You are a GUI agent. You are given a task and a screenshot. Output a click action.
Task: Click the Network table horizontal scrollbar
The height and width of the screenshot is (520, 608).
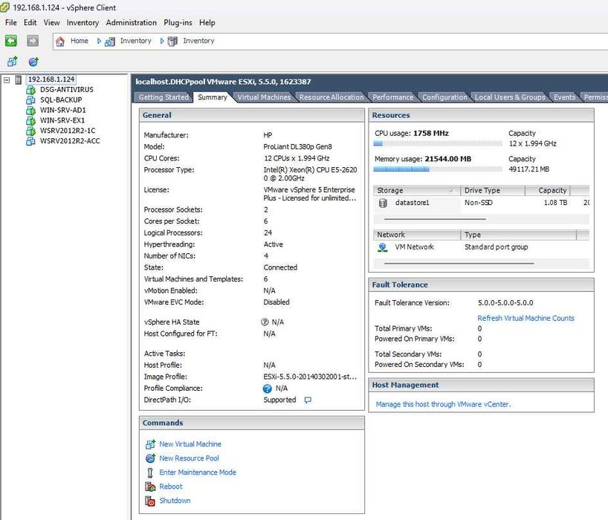point(459,264)
